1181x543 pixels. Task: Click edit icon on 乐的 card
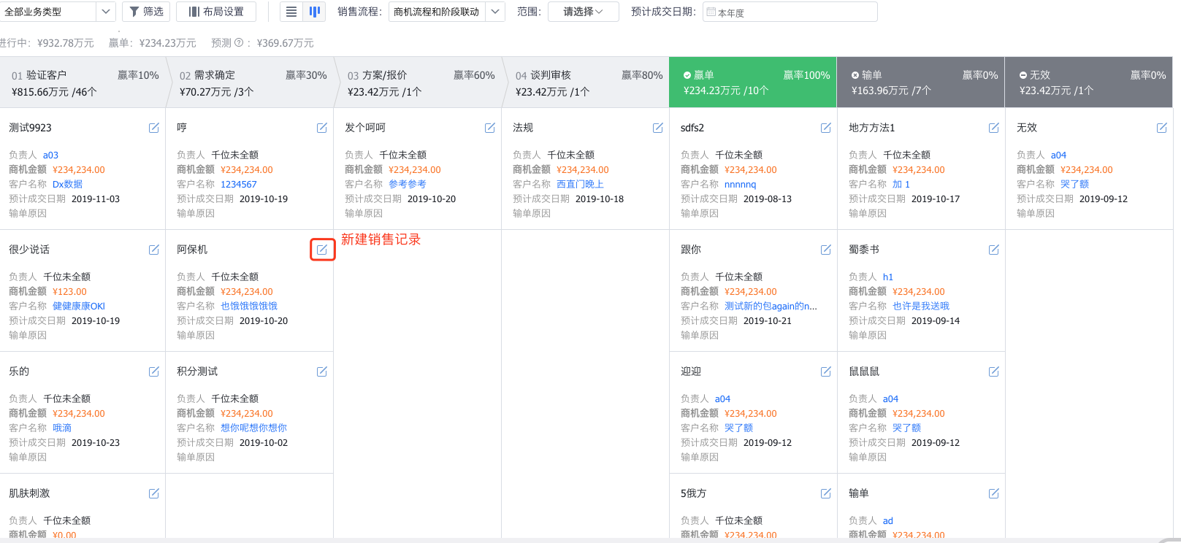click(x=154, y=371)
